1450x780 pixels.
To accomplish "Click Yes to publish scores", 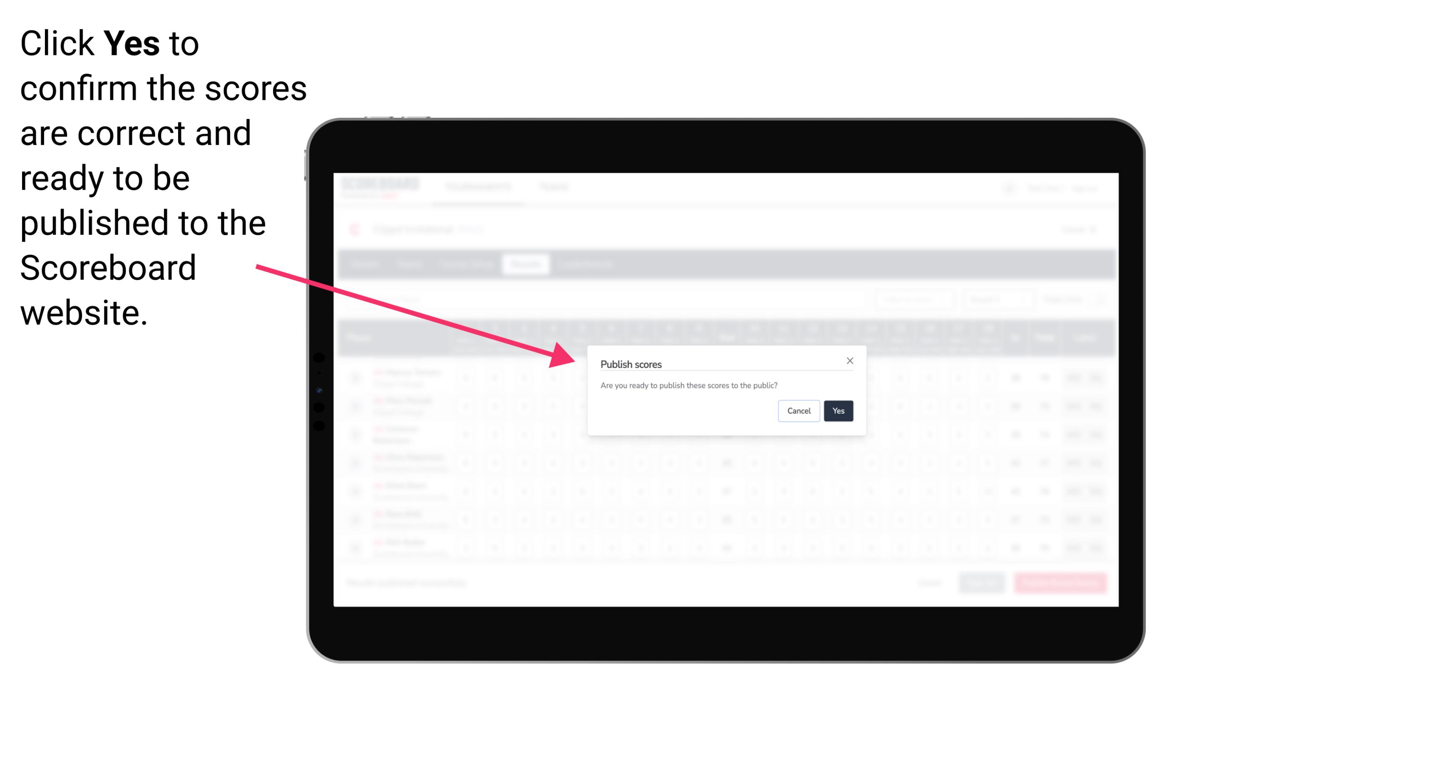I will [837, 410].
